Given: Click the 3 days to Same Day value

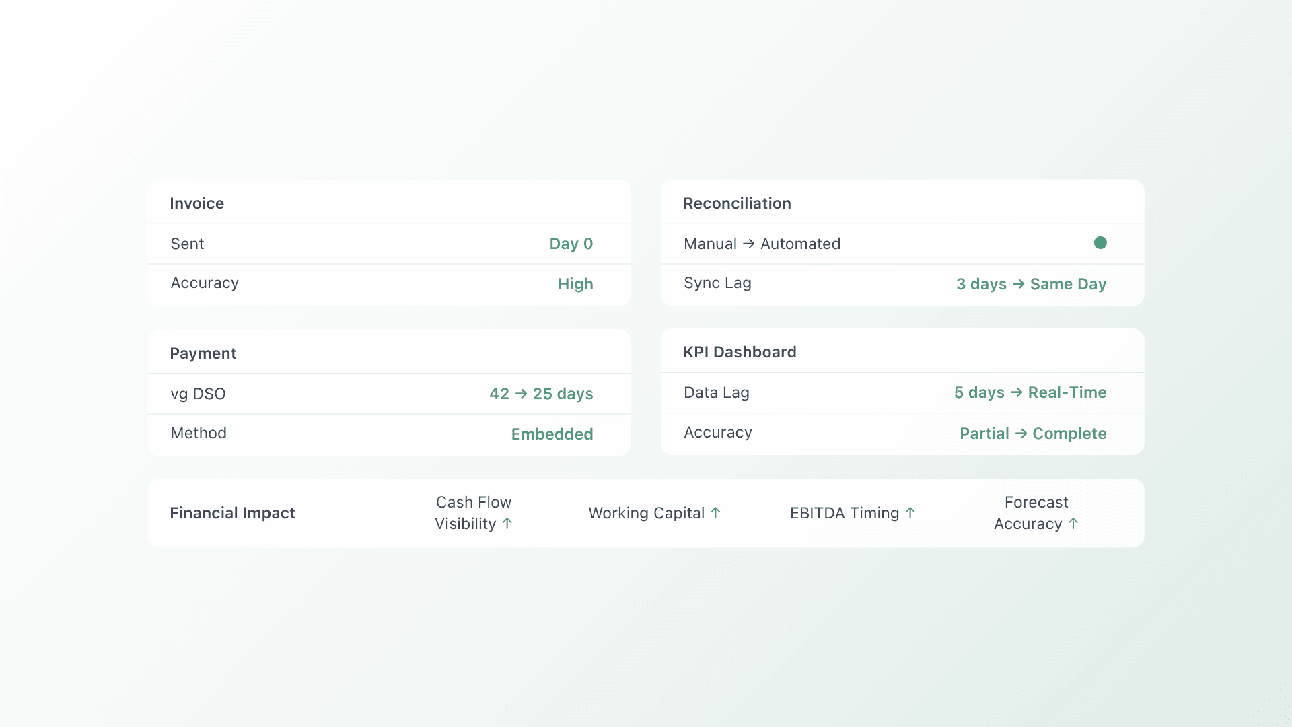Looking at the screenshot, I should 1031,284.
